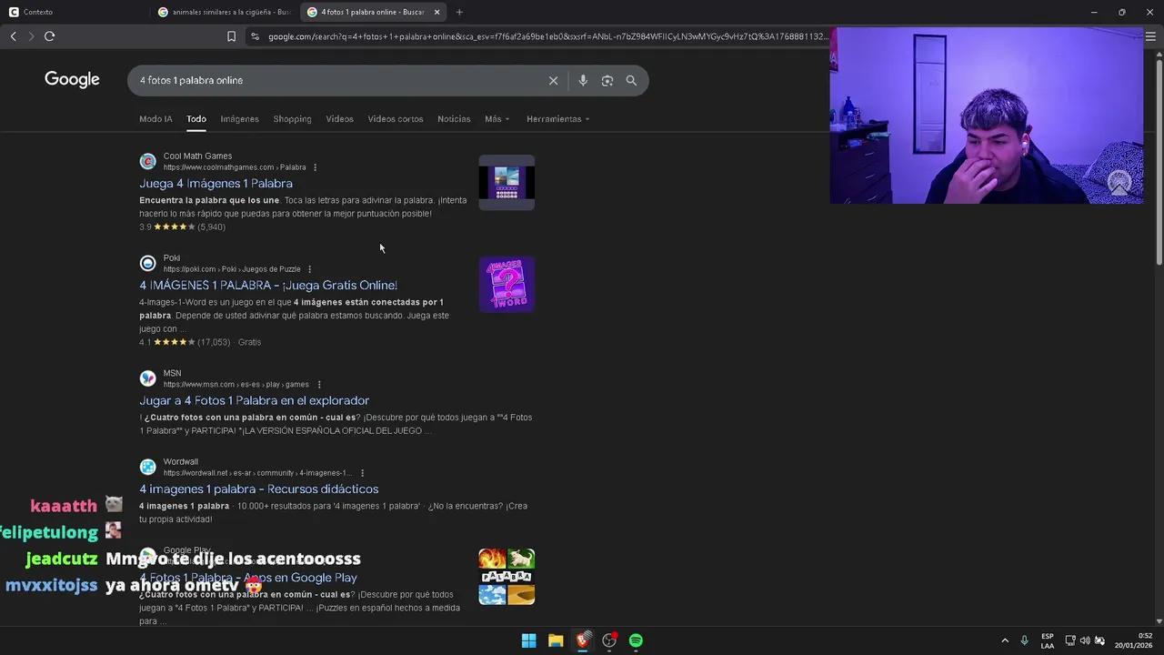Open 'Jugar a 4 Fotos 1 Palabra en el explorador'
This screenshot has height=655, width=1164.
[254, 401]
